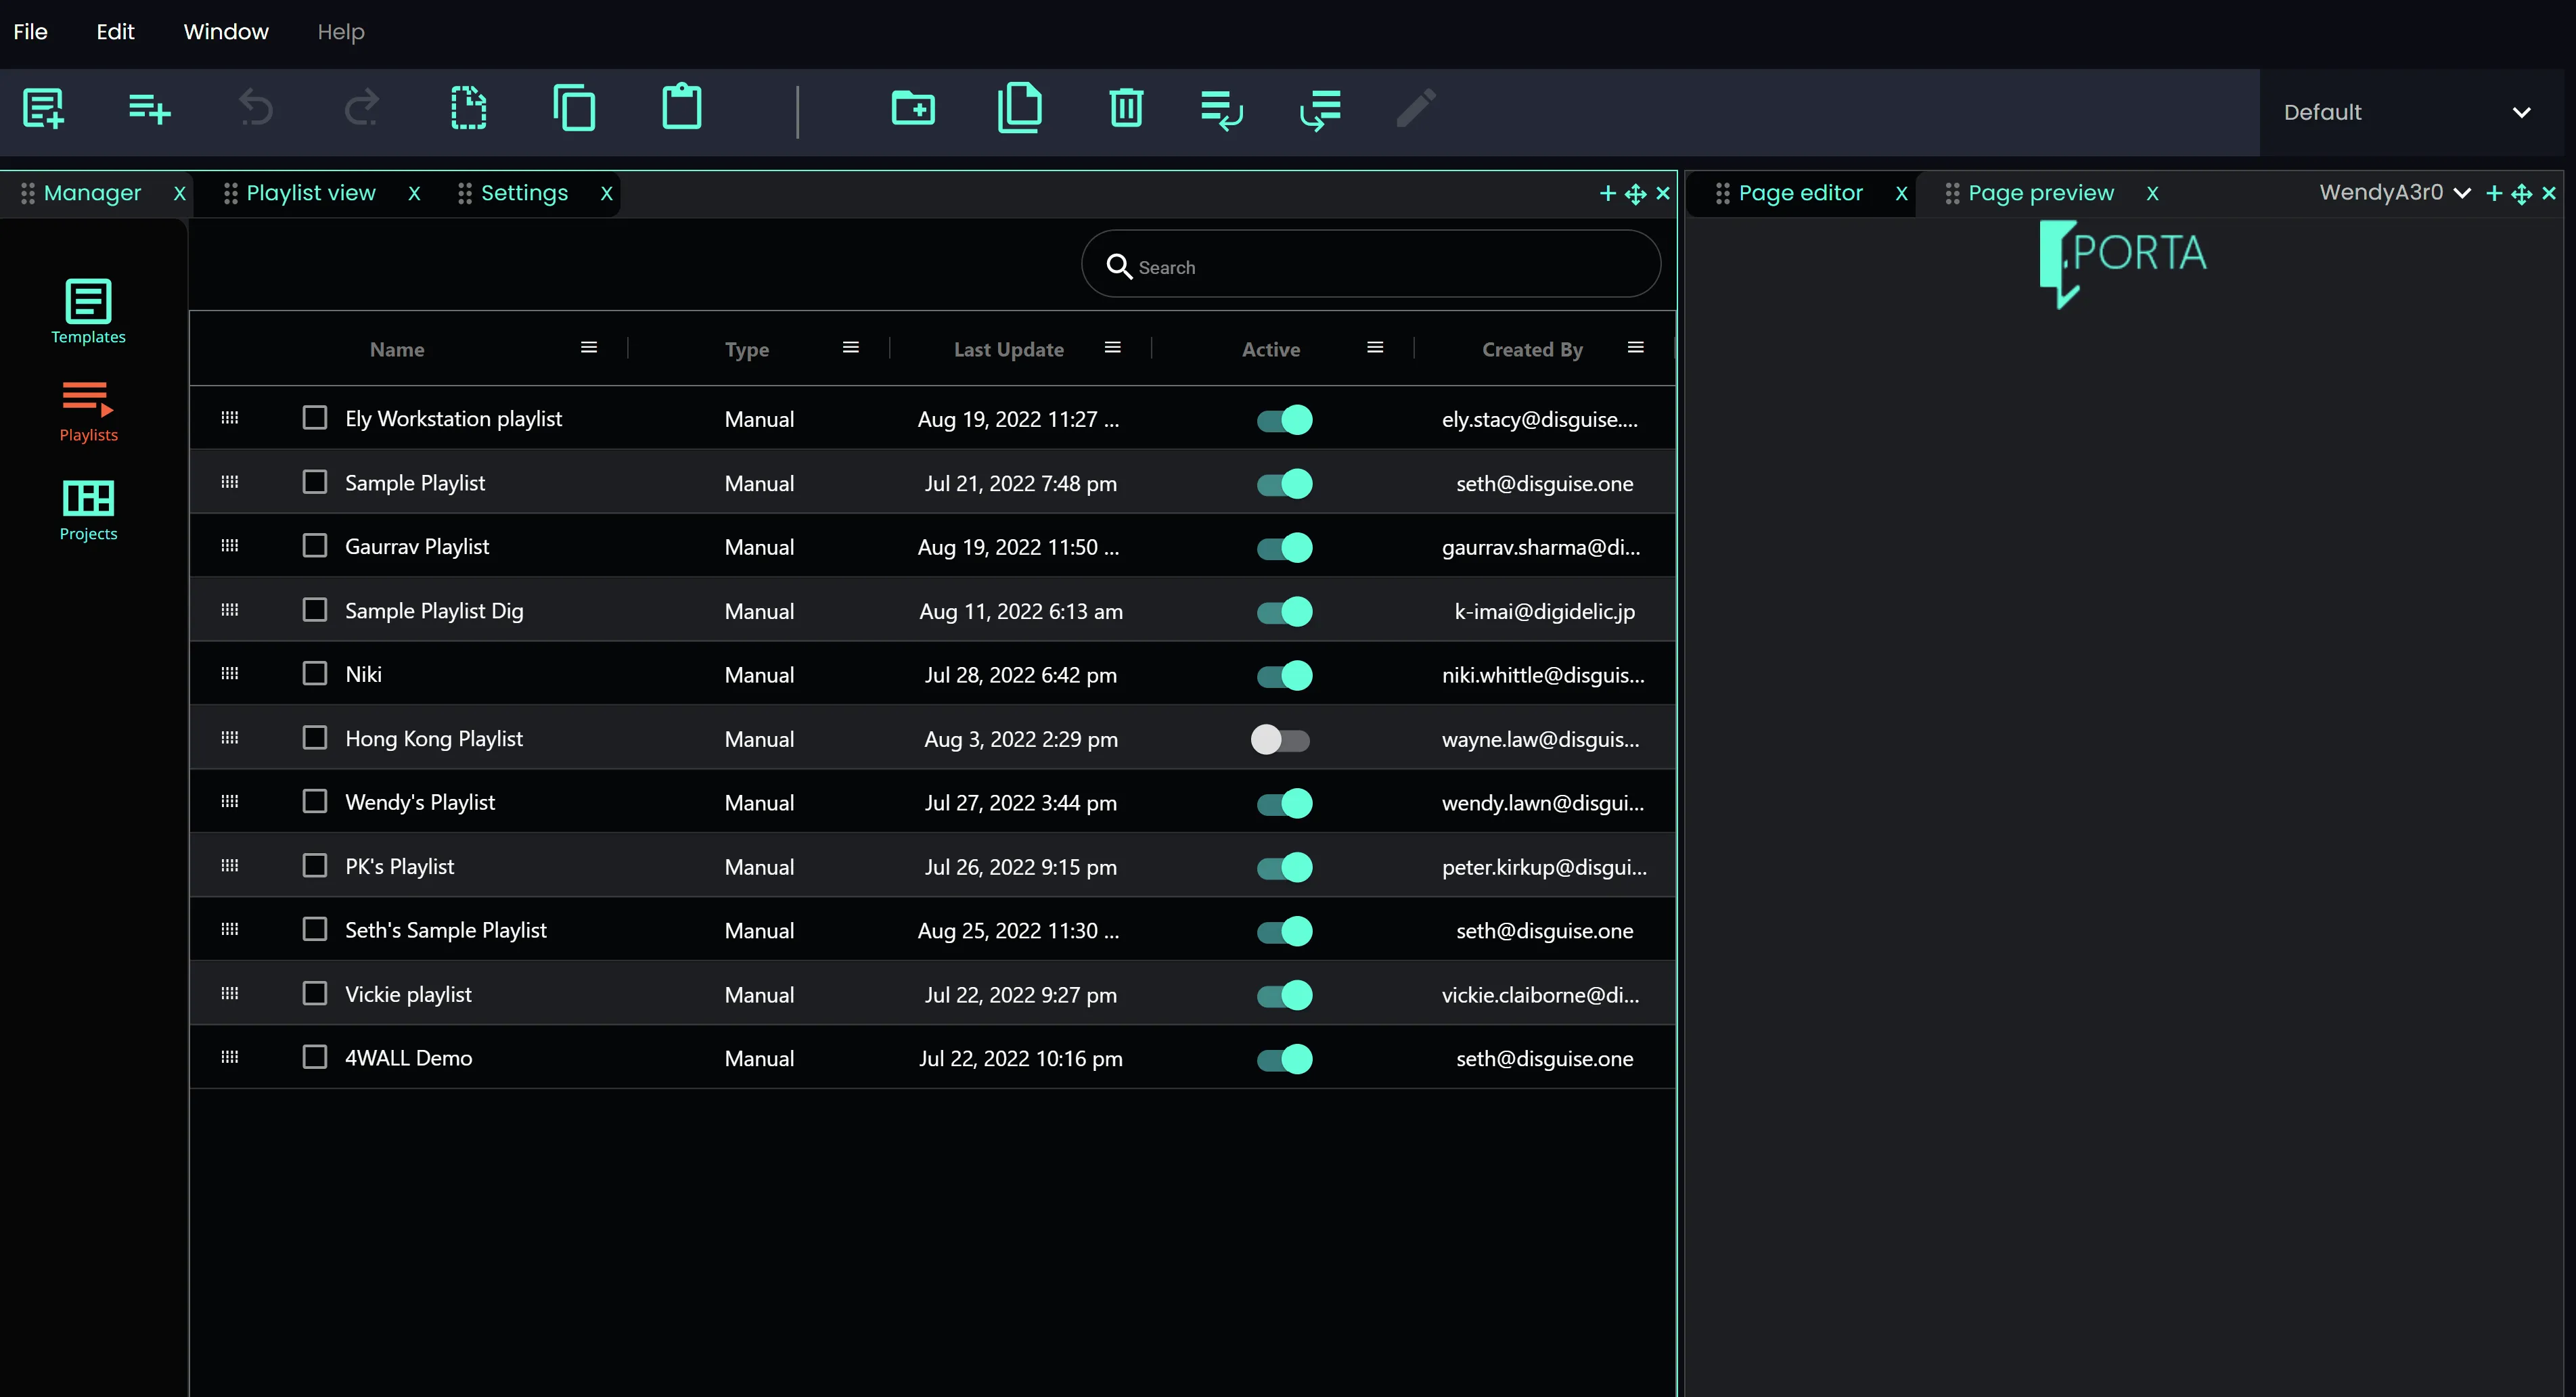Open the Projects panel in the sidebar

pyautogui.click(x=88, y=509)
